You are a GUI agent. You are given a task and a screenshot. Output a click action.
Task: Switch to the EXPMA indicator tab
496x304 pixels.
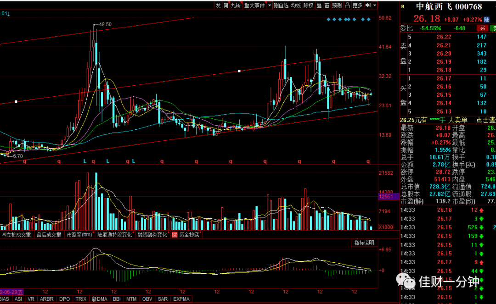[x=181, y=299]
